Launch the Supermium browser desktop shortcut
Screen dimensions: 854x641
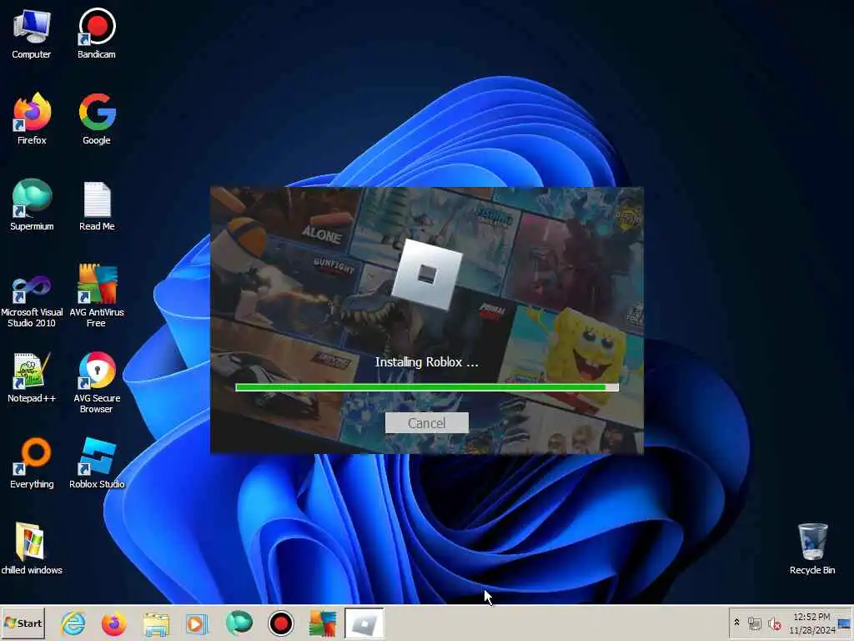pyautogui.click(x=32, y=205)
